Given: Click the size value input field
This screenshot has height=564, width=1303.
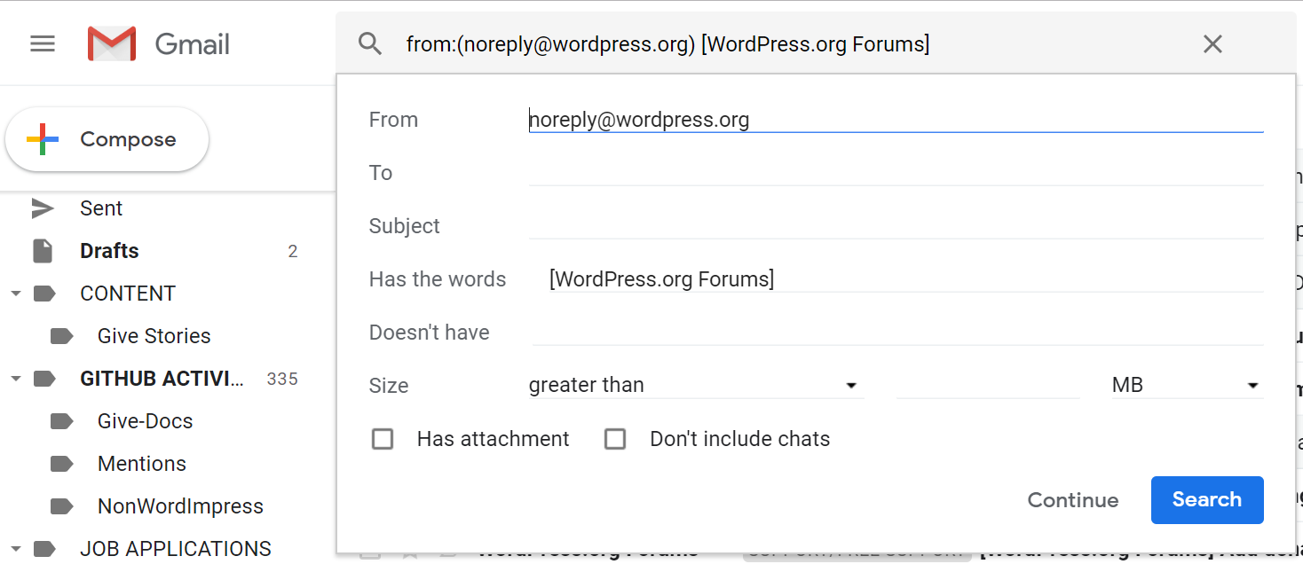Looking at the screenshot, I should coord(988,385).
